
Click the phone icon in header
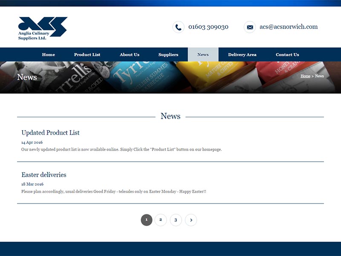[x=178, y=27]
